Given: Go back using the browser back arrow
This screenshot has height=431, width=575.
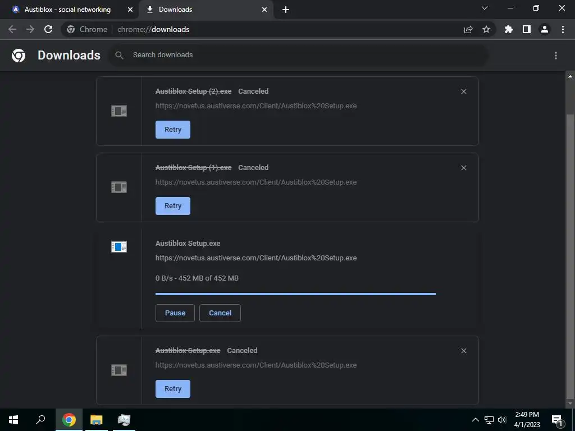Looking at the screenshot, I should (12, 29).
